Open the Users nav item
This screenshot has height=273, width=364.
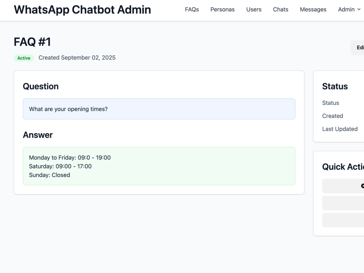[254, 9]
